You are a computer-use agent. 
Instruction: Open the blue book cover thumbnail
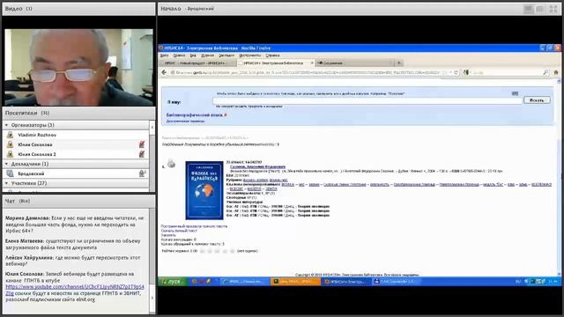pos(204,190)
